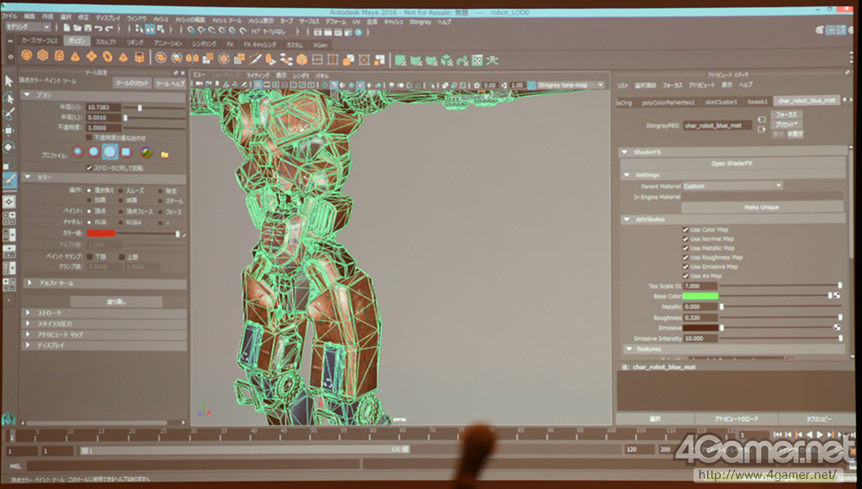Open the ファイル menu
Screen dimensions: 862x489
[x=10, y=17]
